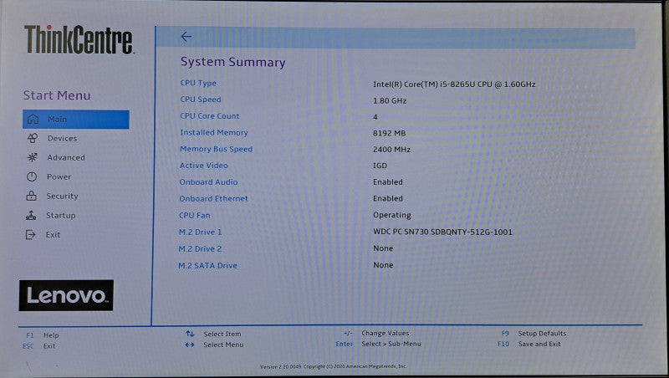Click the ESC Exit hint
Screen dimensions: 669x378
coord(38,346)
